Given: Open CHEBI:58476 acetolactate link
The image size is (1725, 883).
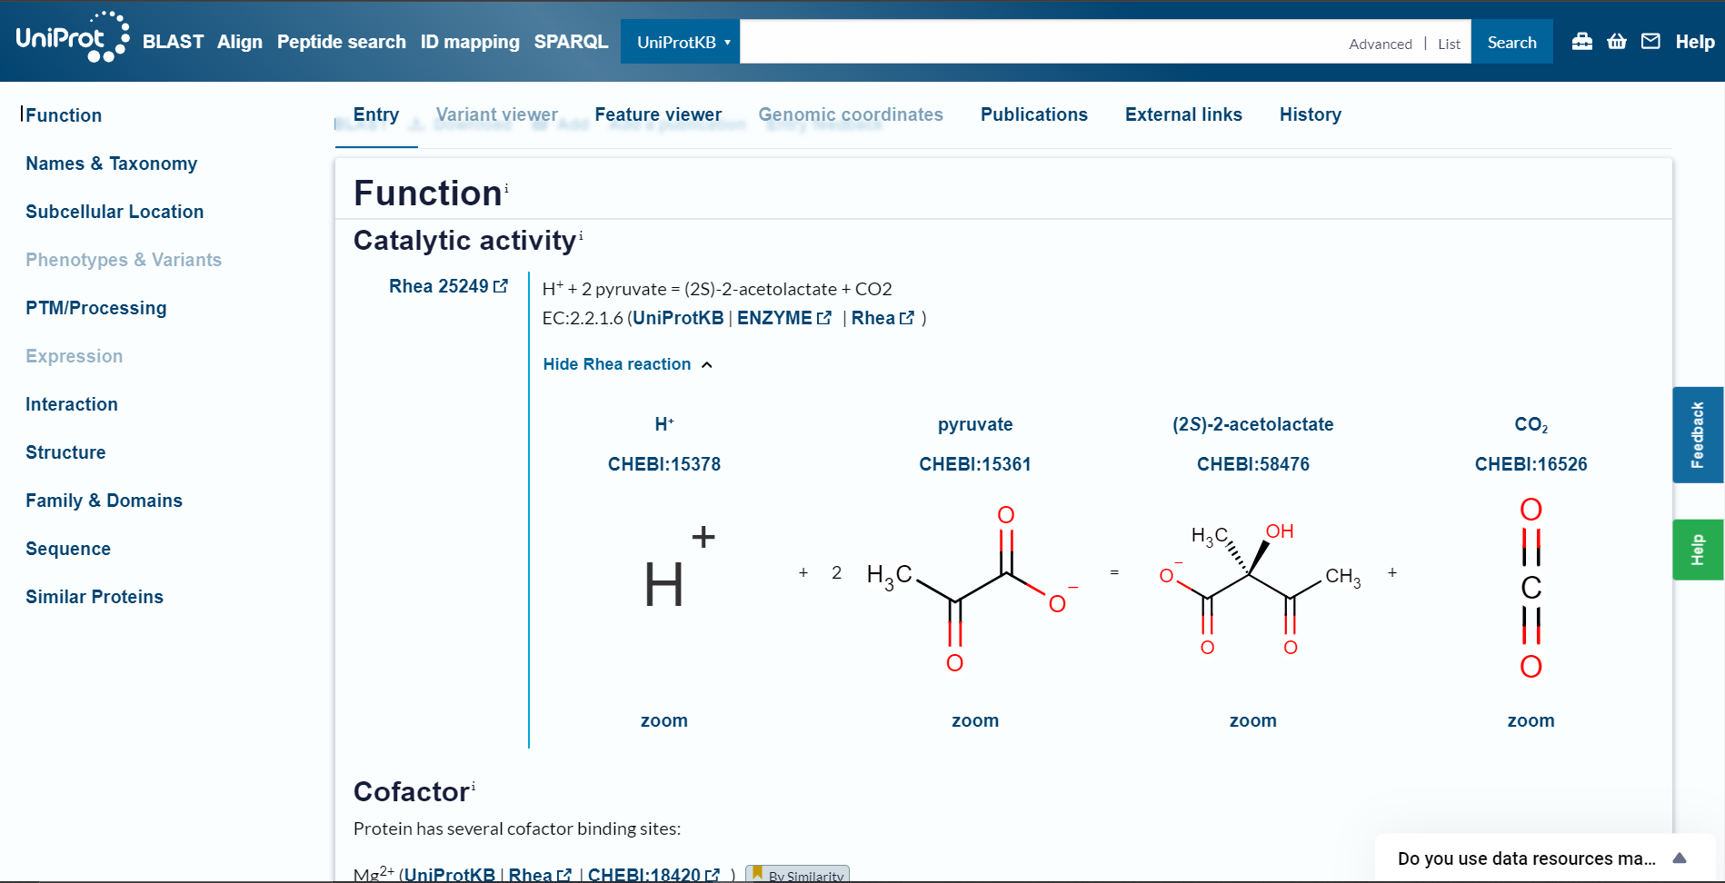Looking at the screenshot, I should [1253, 464].
